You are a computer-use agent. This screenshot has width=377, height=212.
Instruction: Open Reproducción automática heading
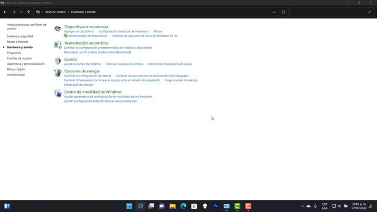87,43
